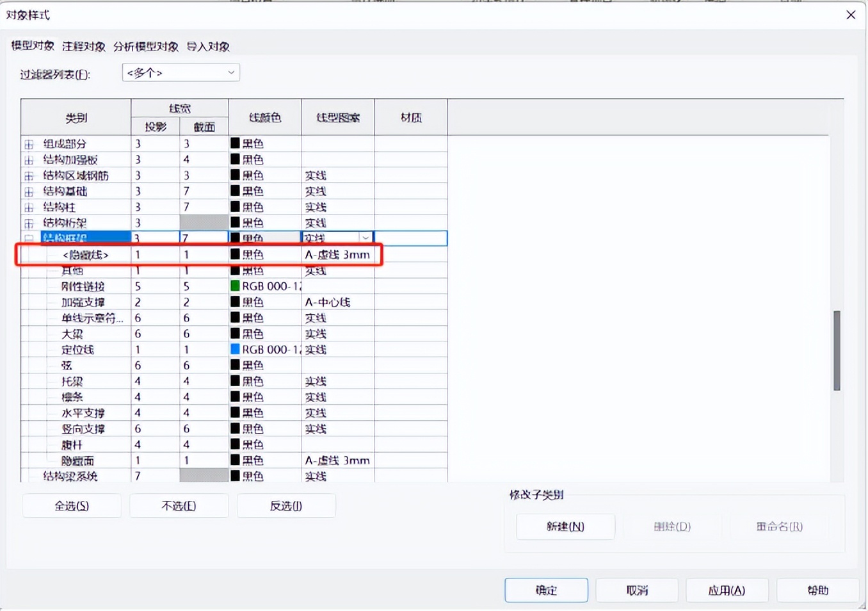
Task: Click the blue color swatch of 定位线
Action: [235, 349]
